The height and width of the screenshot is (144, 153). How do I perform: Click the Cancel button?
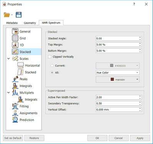pyautogui.click(x=118, y=138)
